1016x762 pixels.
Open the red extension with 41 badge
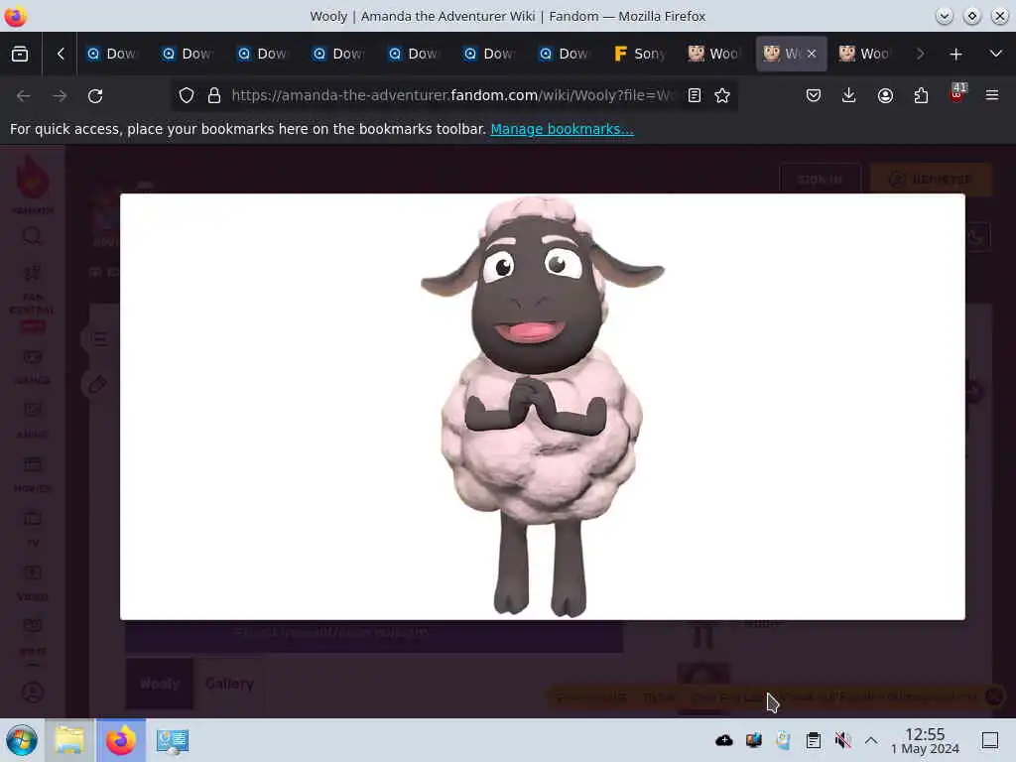[x=957, y=93]
